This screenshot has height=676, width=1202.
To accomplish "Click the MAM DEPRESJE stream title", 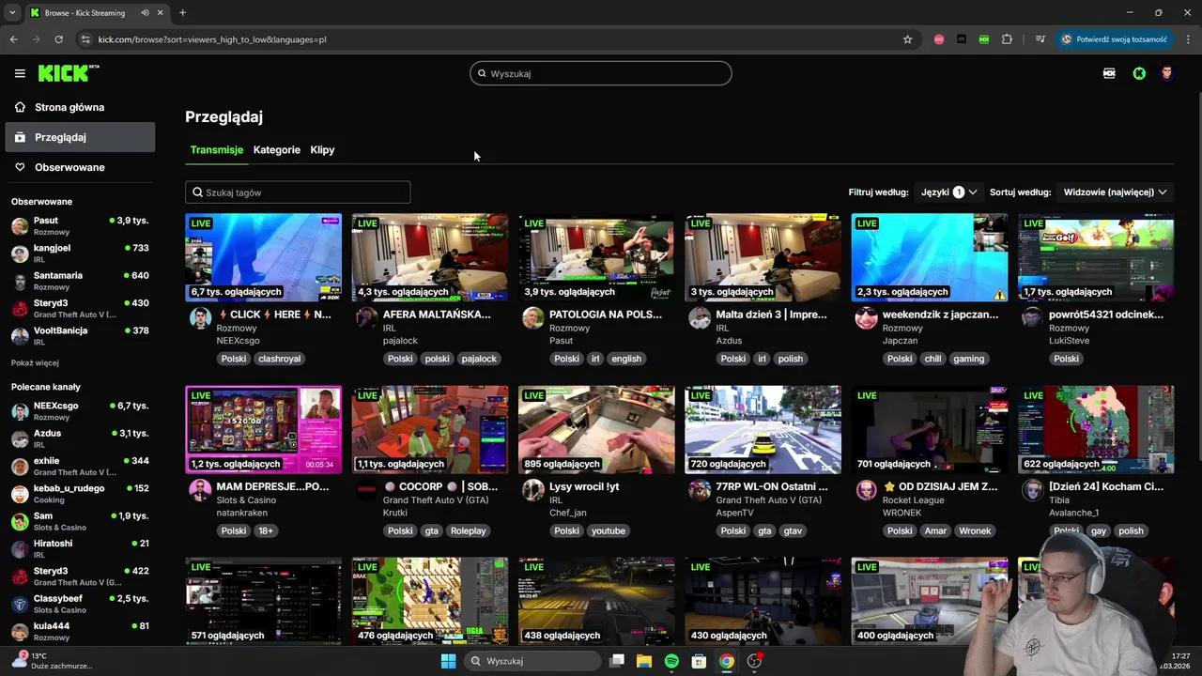I will click(x=272, y=486).
